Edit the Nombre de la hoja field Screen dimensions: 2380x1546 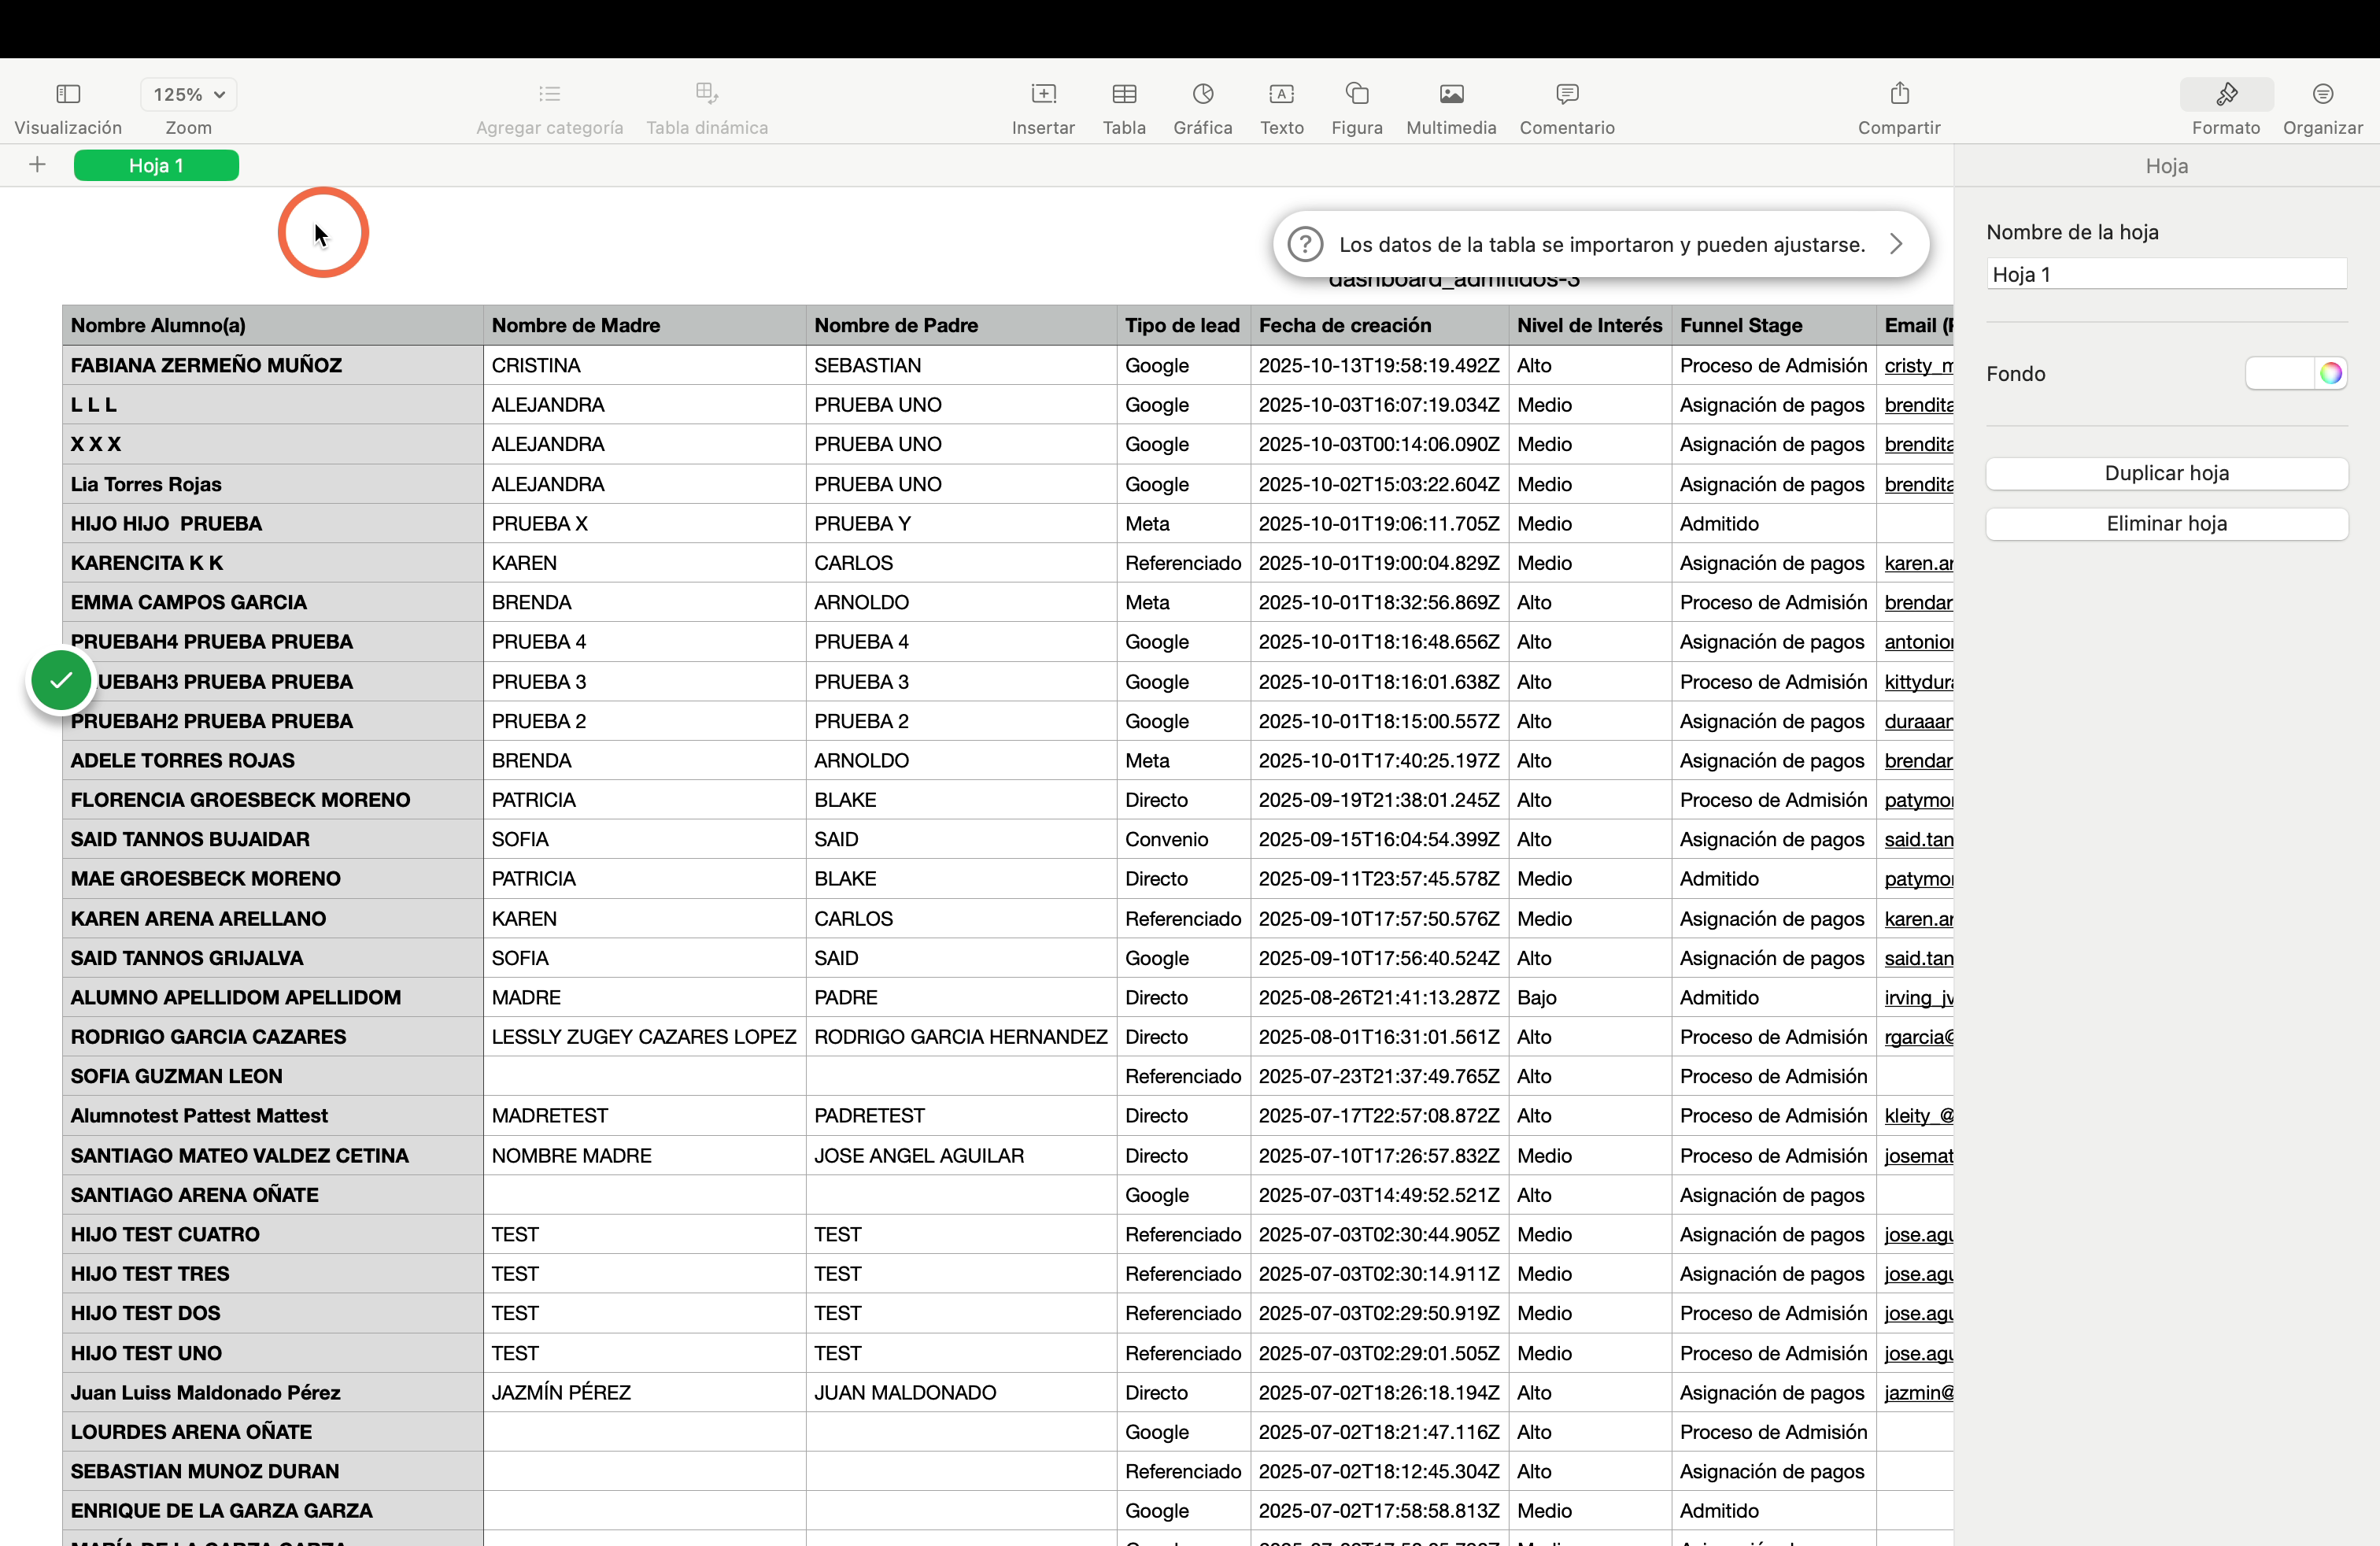2166,274
